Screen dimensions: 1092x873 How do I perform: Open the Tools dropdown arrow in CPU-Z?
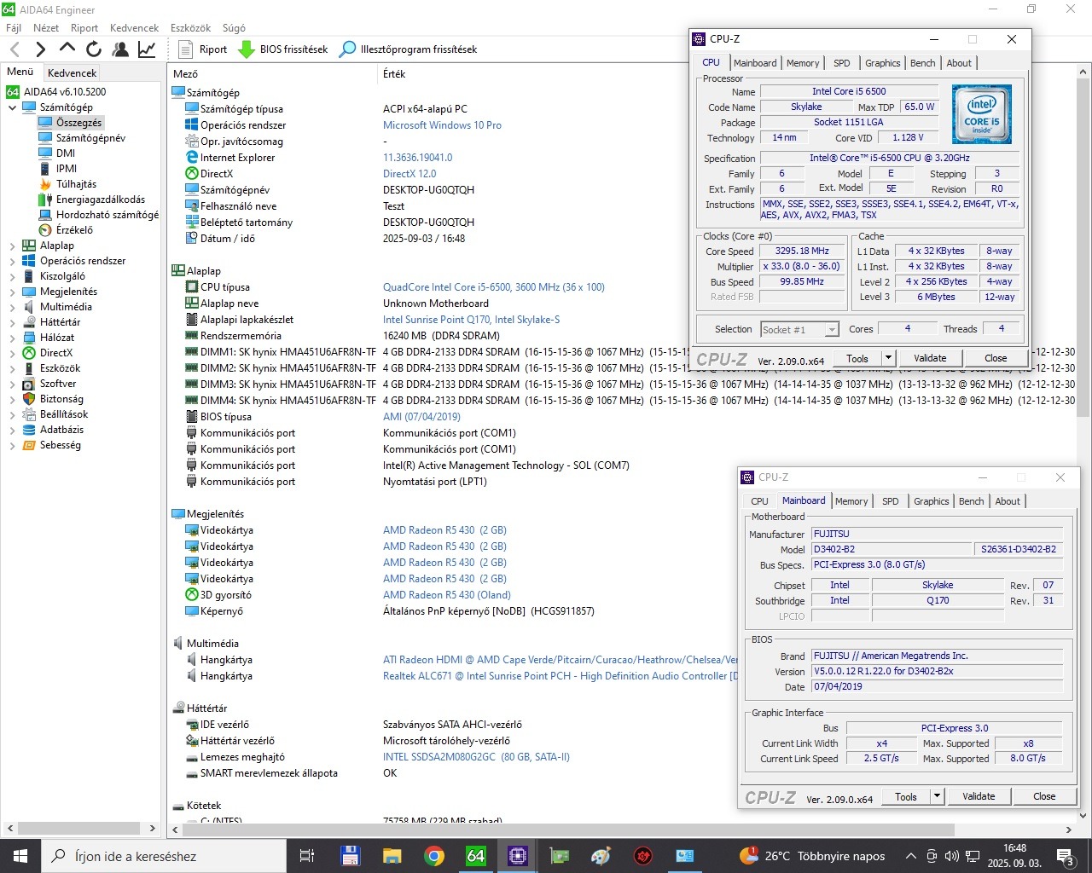pos(888,358)
